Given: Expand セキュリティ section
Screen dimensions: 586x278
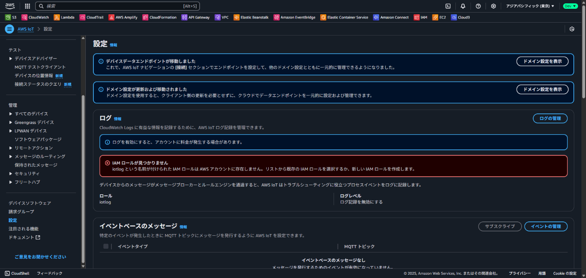Looking at the screenshot, I should [x=11, y=173].
